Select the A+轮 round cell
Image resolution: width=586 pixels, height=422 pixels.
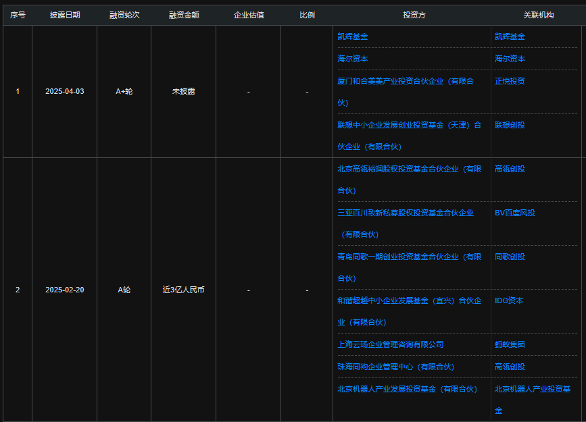(x=124, y=92)
